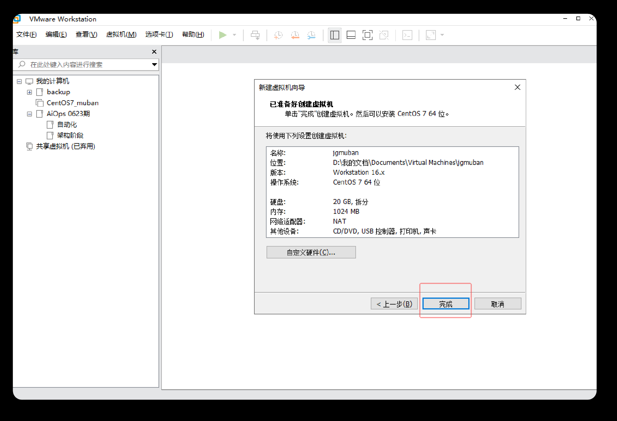Click the Unity mode toolbar icon

(x=384, y=35)
